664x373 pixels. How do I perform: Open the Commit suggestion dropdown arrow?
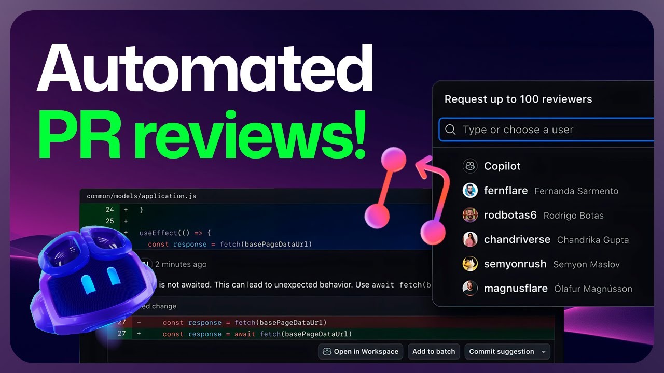pyautogui.click(x=543, y=352)
